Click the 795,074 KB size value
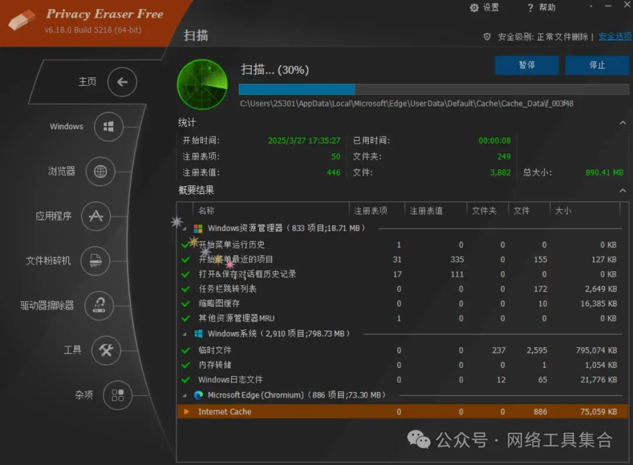The height and width of the screenshot is (465, 633). [596, 350]
